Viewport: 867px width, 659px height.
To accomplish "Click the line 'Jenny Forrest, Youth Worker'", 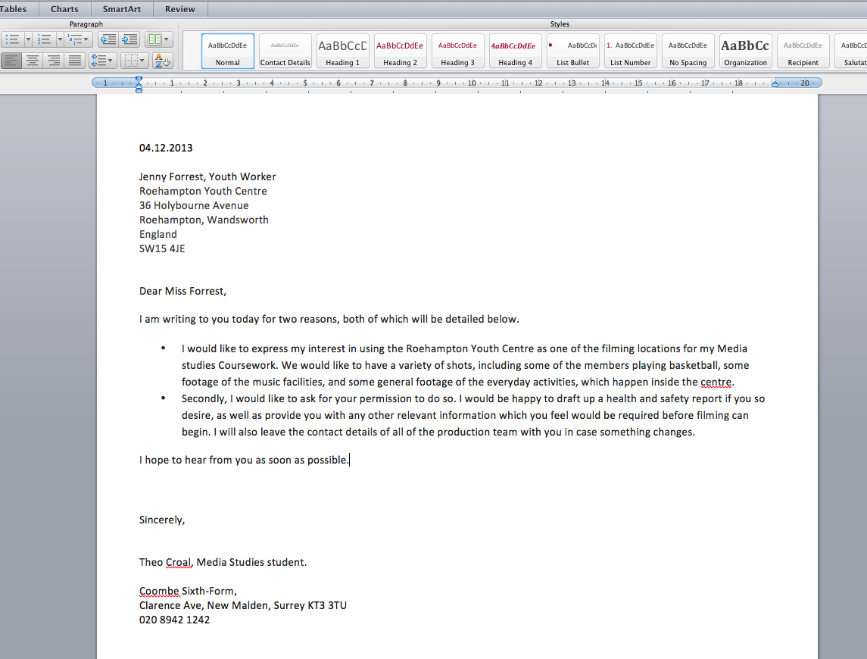I will tap(207, 176).
